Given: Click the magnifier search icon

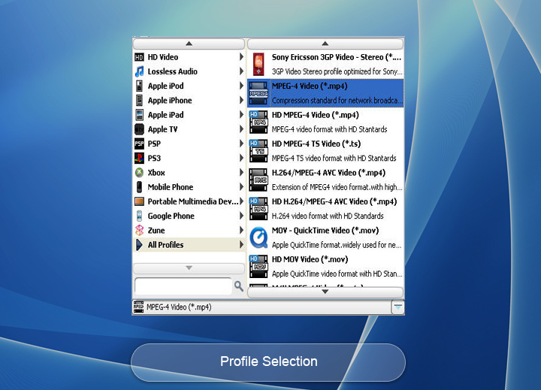Looking at the screenshot, I should click(239, 286).
